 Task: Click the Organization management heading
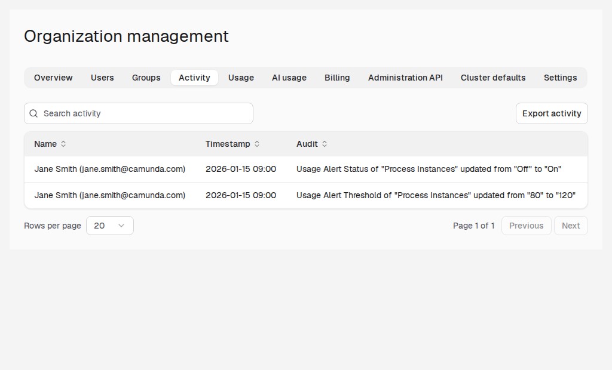[126, 36]
